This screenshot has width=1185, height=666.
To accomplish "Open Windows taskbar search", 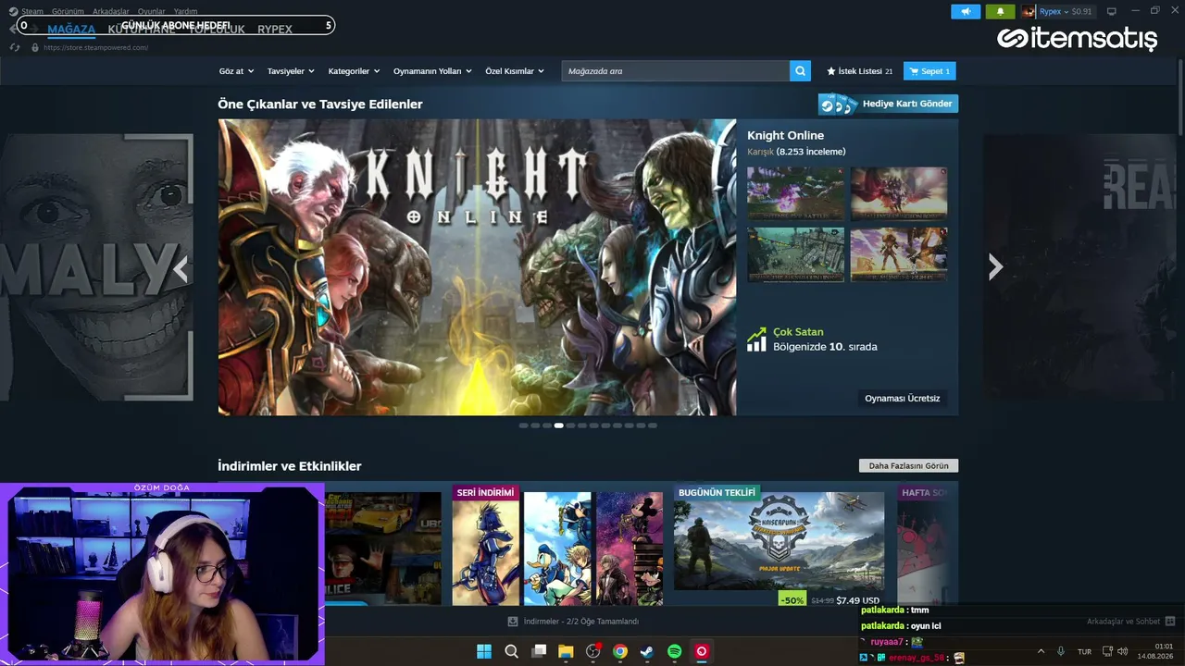I will tap(511, 651).
